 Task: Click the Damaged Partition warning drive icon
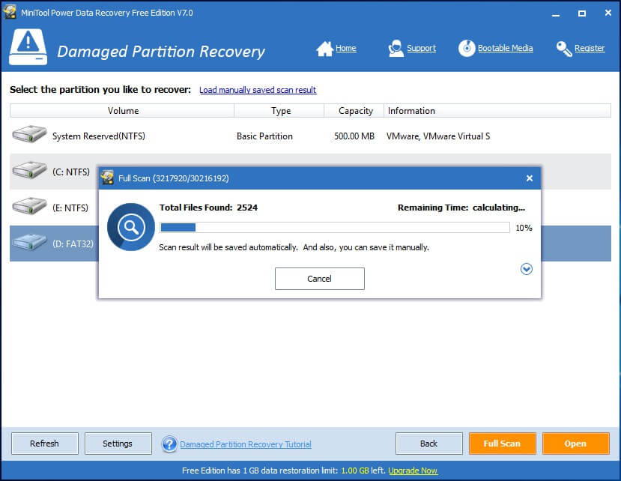[28, 46]
